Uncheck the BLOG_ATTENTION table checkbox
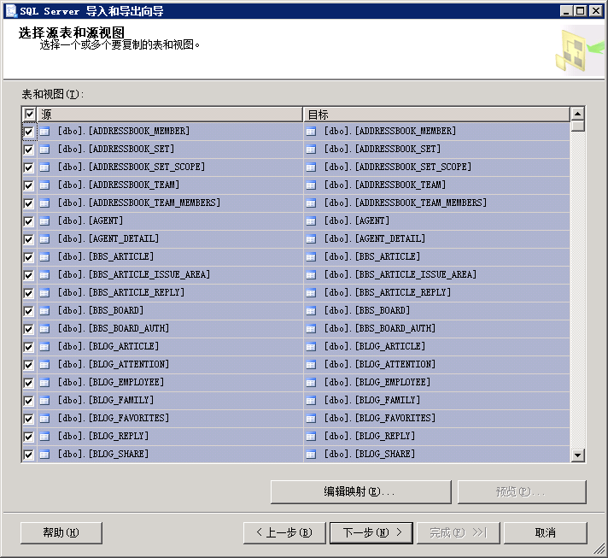This screenshot has width=608, height=558. tap(29, 365)
